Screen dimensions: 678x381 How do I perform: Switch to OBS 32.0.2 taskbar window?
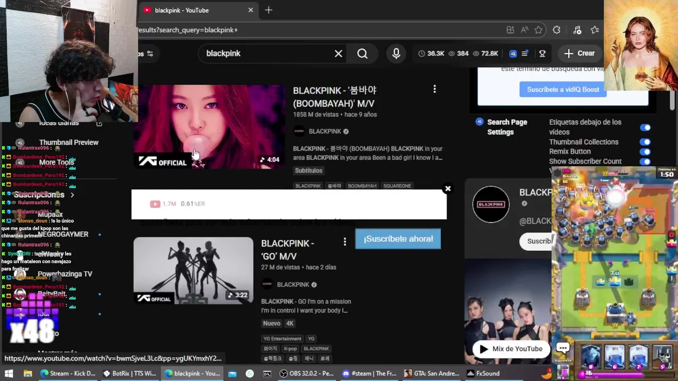pyautogui.click(x=306, y=373)
